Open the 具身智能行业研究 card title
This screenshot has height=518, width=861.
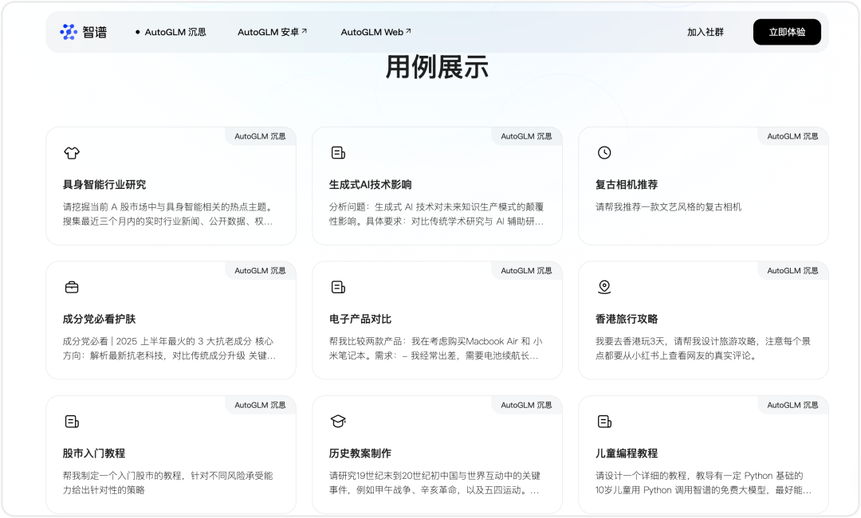pos(104,185)
